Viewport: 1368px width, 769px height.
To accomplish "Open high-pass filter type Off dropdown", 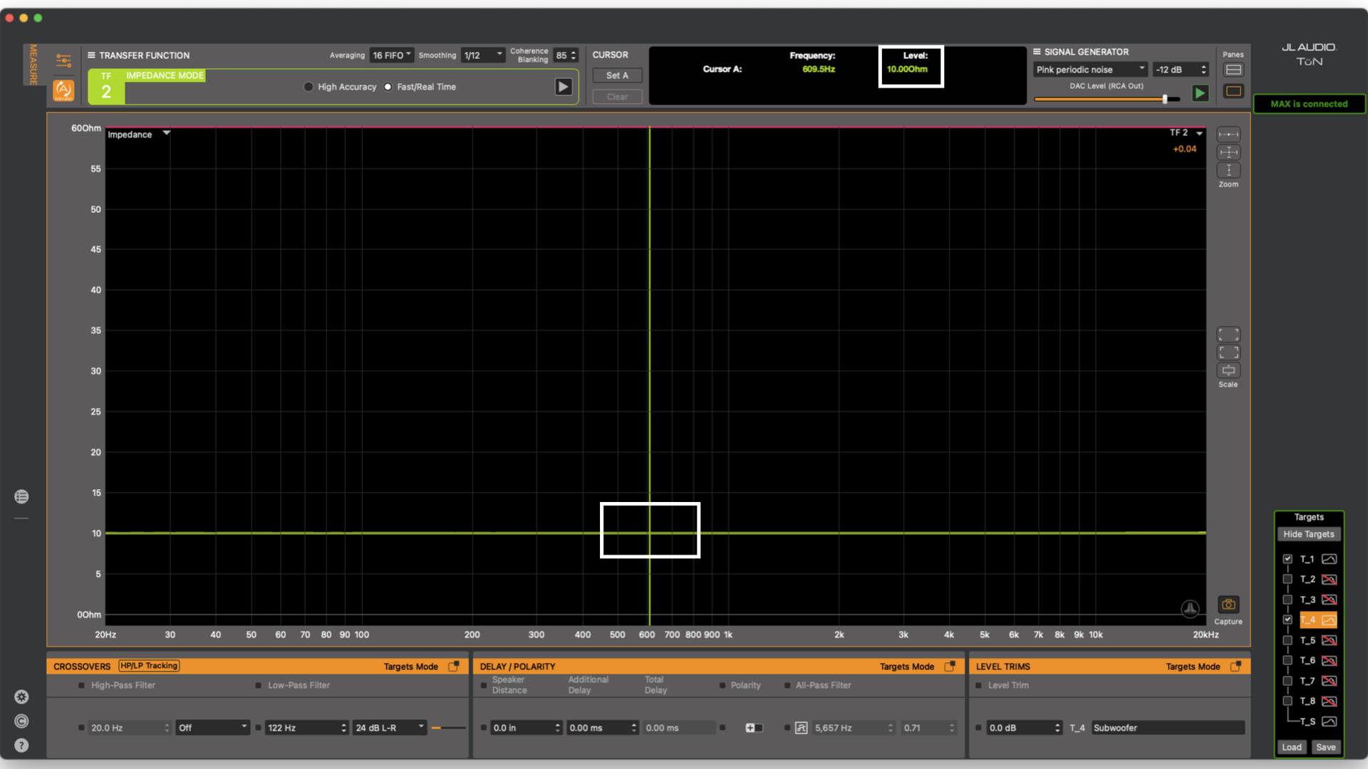I will (212, 728).
